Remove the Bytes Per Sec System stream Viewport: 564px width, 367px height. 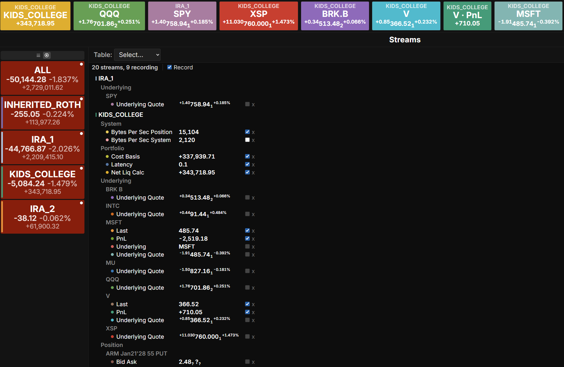click(253, 140)
